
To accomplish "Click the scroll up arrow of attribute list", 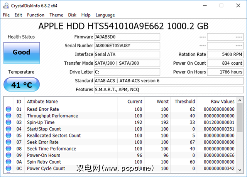I will tap(240, 100).
